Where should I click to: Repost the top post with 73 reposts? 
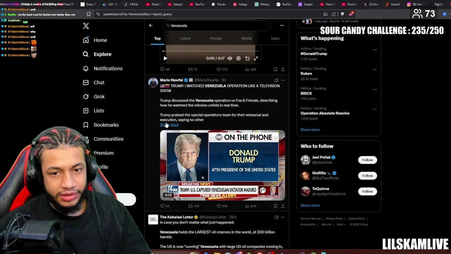pyautogui.click(x=193, y=69)
